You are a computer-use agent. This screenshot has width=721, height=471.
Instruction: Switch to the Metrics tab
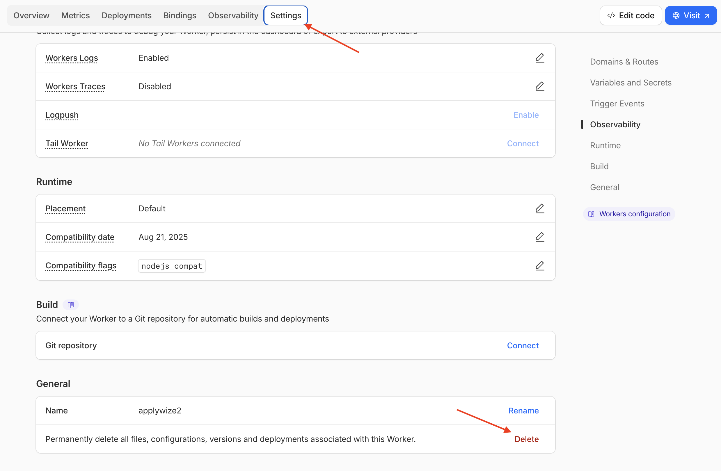pos(75,15)
